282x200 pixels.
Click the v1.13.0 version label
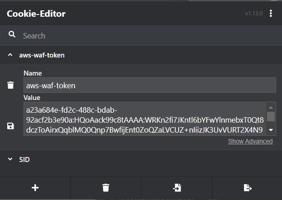point(254,14)
